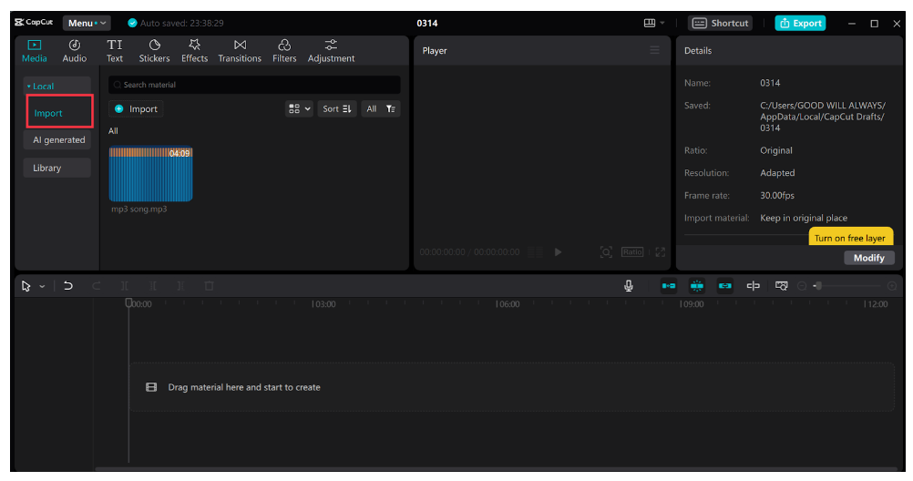Click the Undo icon
The image size is (913, 481).
tap(68, 286)
